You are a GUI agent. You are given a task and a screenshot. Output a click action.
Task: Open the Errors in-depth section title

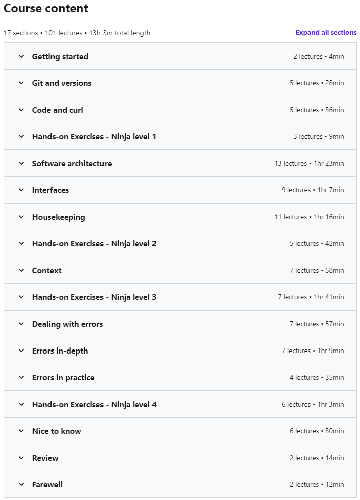60,351
